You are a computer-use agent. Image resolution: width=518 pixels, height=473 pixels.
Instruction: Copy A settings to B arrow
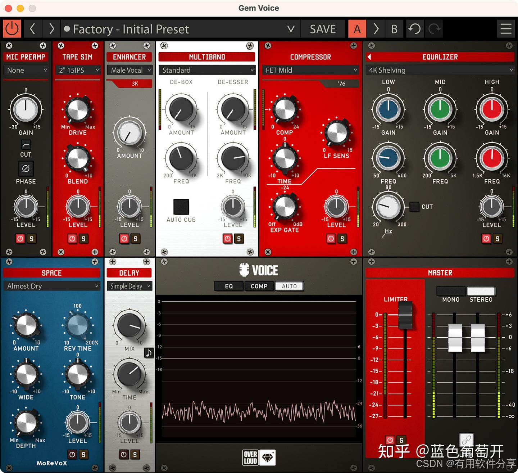tap(376, 29)
